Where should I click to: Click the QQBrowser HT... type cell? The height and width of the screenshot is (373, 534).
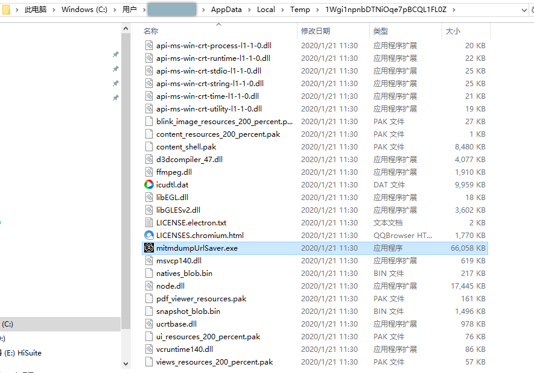[x=402, y=235]
